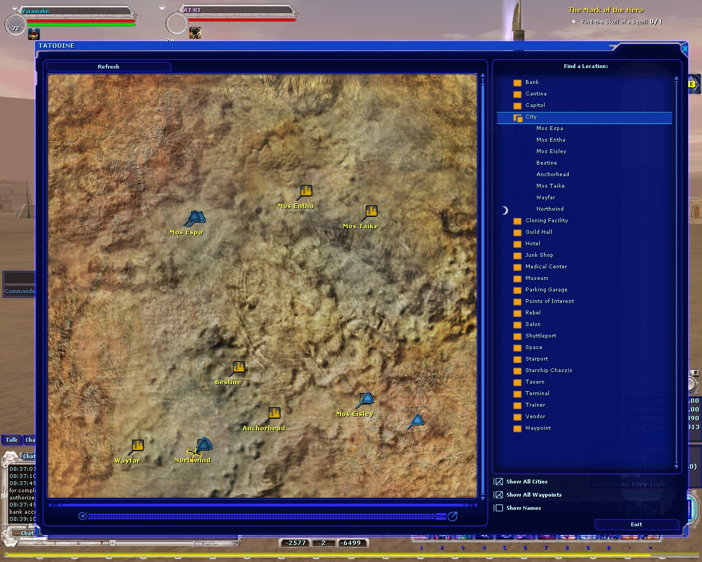Select the Mos Espa waypoint marker

[x=195, y=218]
